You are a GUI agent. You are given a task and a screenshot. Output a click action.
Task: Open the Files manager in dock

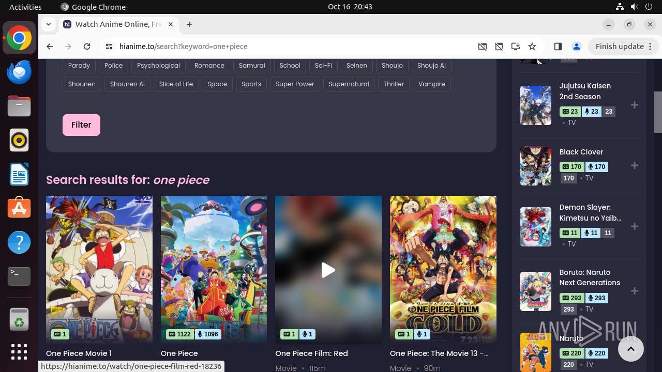pyautogui.click(x=19, y=106)
